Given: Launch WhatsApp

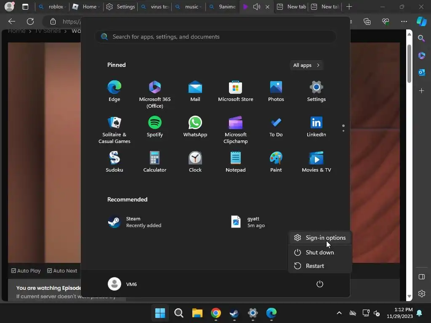Looking at the screenshot, I should 195,127.
